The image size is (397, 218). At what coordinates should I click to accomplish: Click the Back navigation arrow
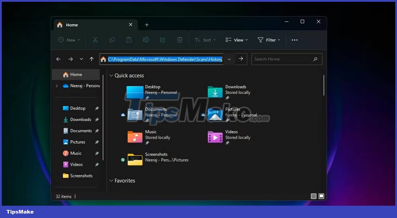[58, 59]
